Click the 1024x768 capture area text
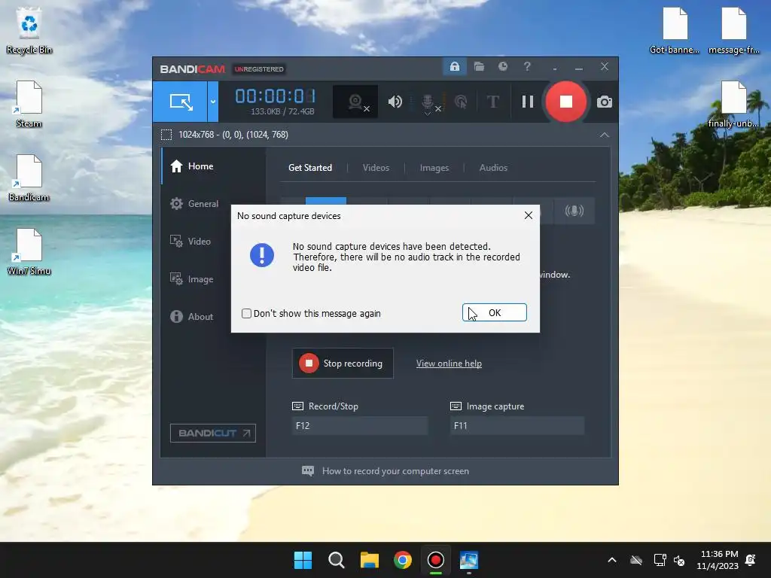Screen dimensions: 771x578 click(x=233, y=135)
